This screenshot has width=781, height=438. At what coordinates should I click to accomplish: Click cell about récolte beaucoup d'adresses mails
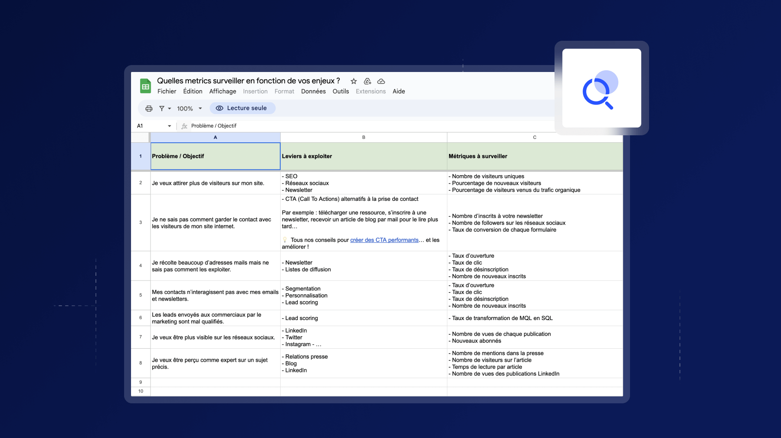[215, 266]
